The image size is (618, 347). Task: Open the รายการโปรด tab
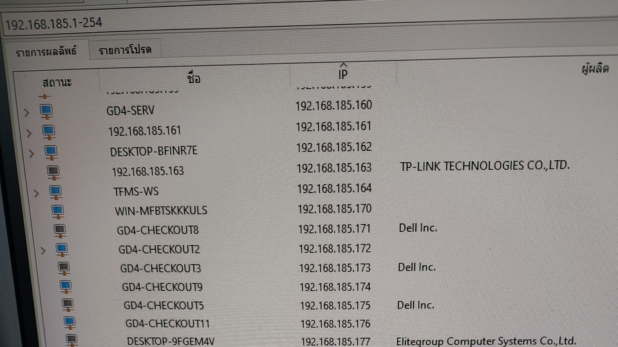[x=125, y=50]
